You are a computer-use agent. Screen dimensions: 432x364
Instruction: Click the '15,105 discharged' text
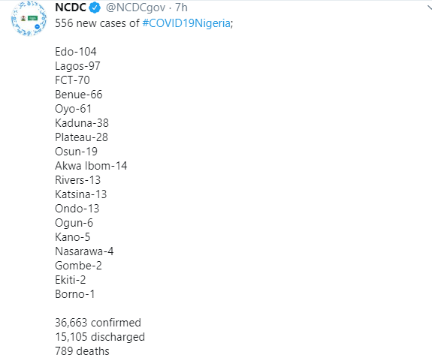point(100,337)
